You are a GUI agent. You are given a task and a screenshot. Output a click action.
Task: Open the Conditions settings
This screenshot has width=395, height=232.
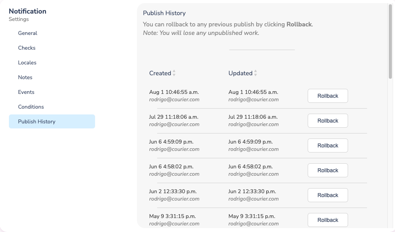click(x=31, y=107)
